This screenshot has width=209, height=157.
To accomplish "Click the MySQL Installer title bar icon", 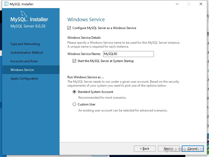I will (x=6, y=4).
